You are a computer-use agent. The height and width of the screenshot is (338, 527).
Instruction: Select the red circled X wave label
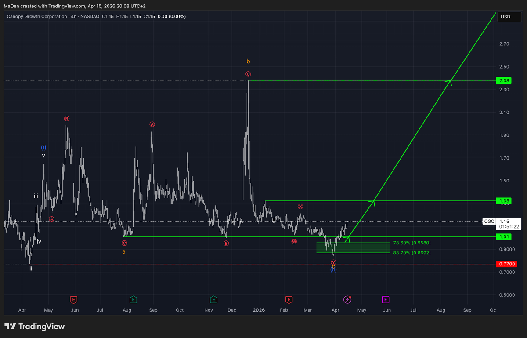300,206
